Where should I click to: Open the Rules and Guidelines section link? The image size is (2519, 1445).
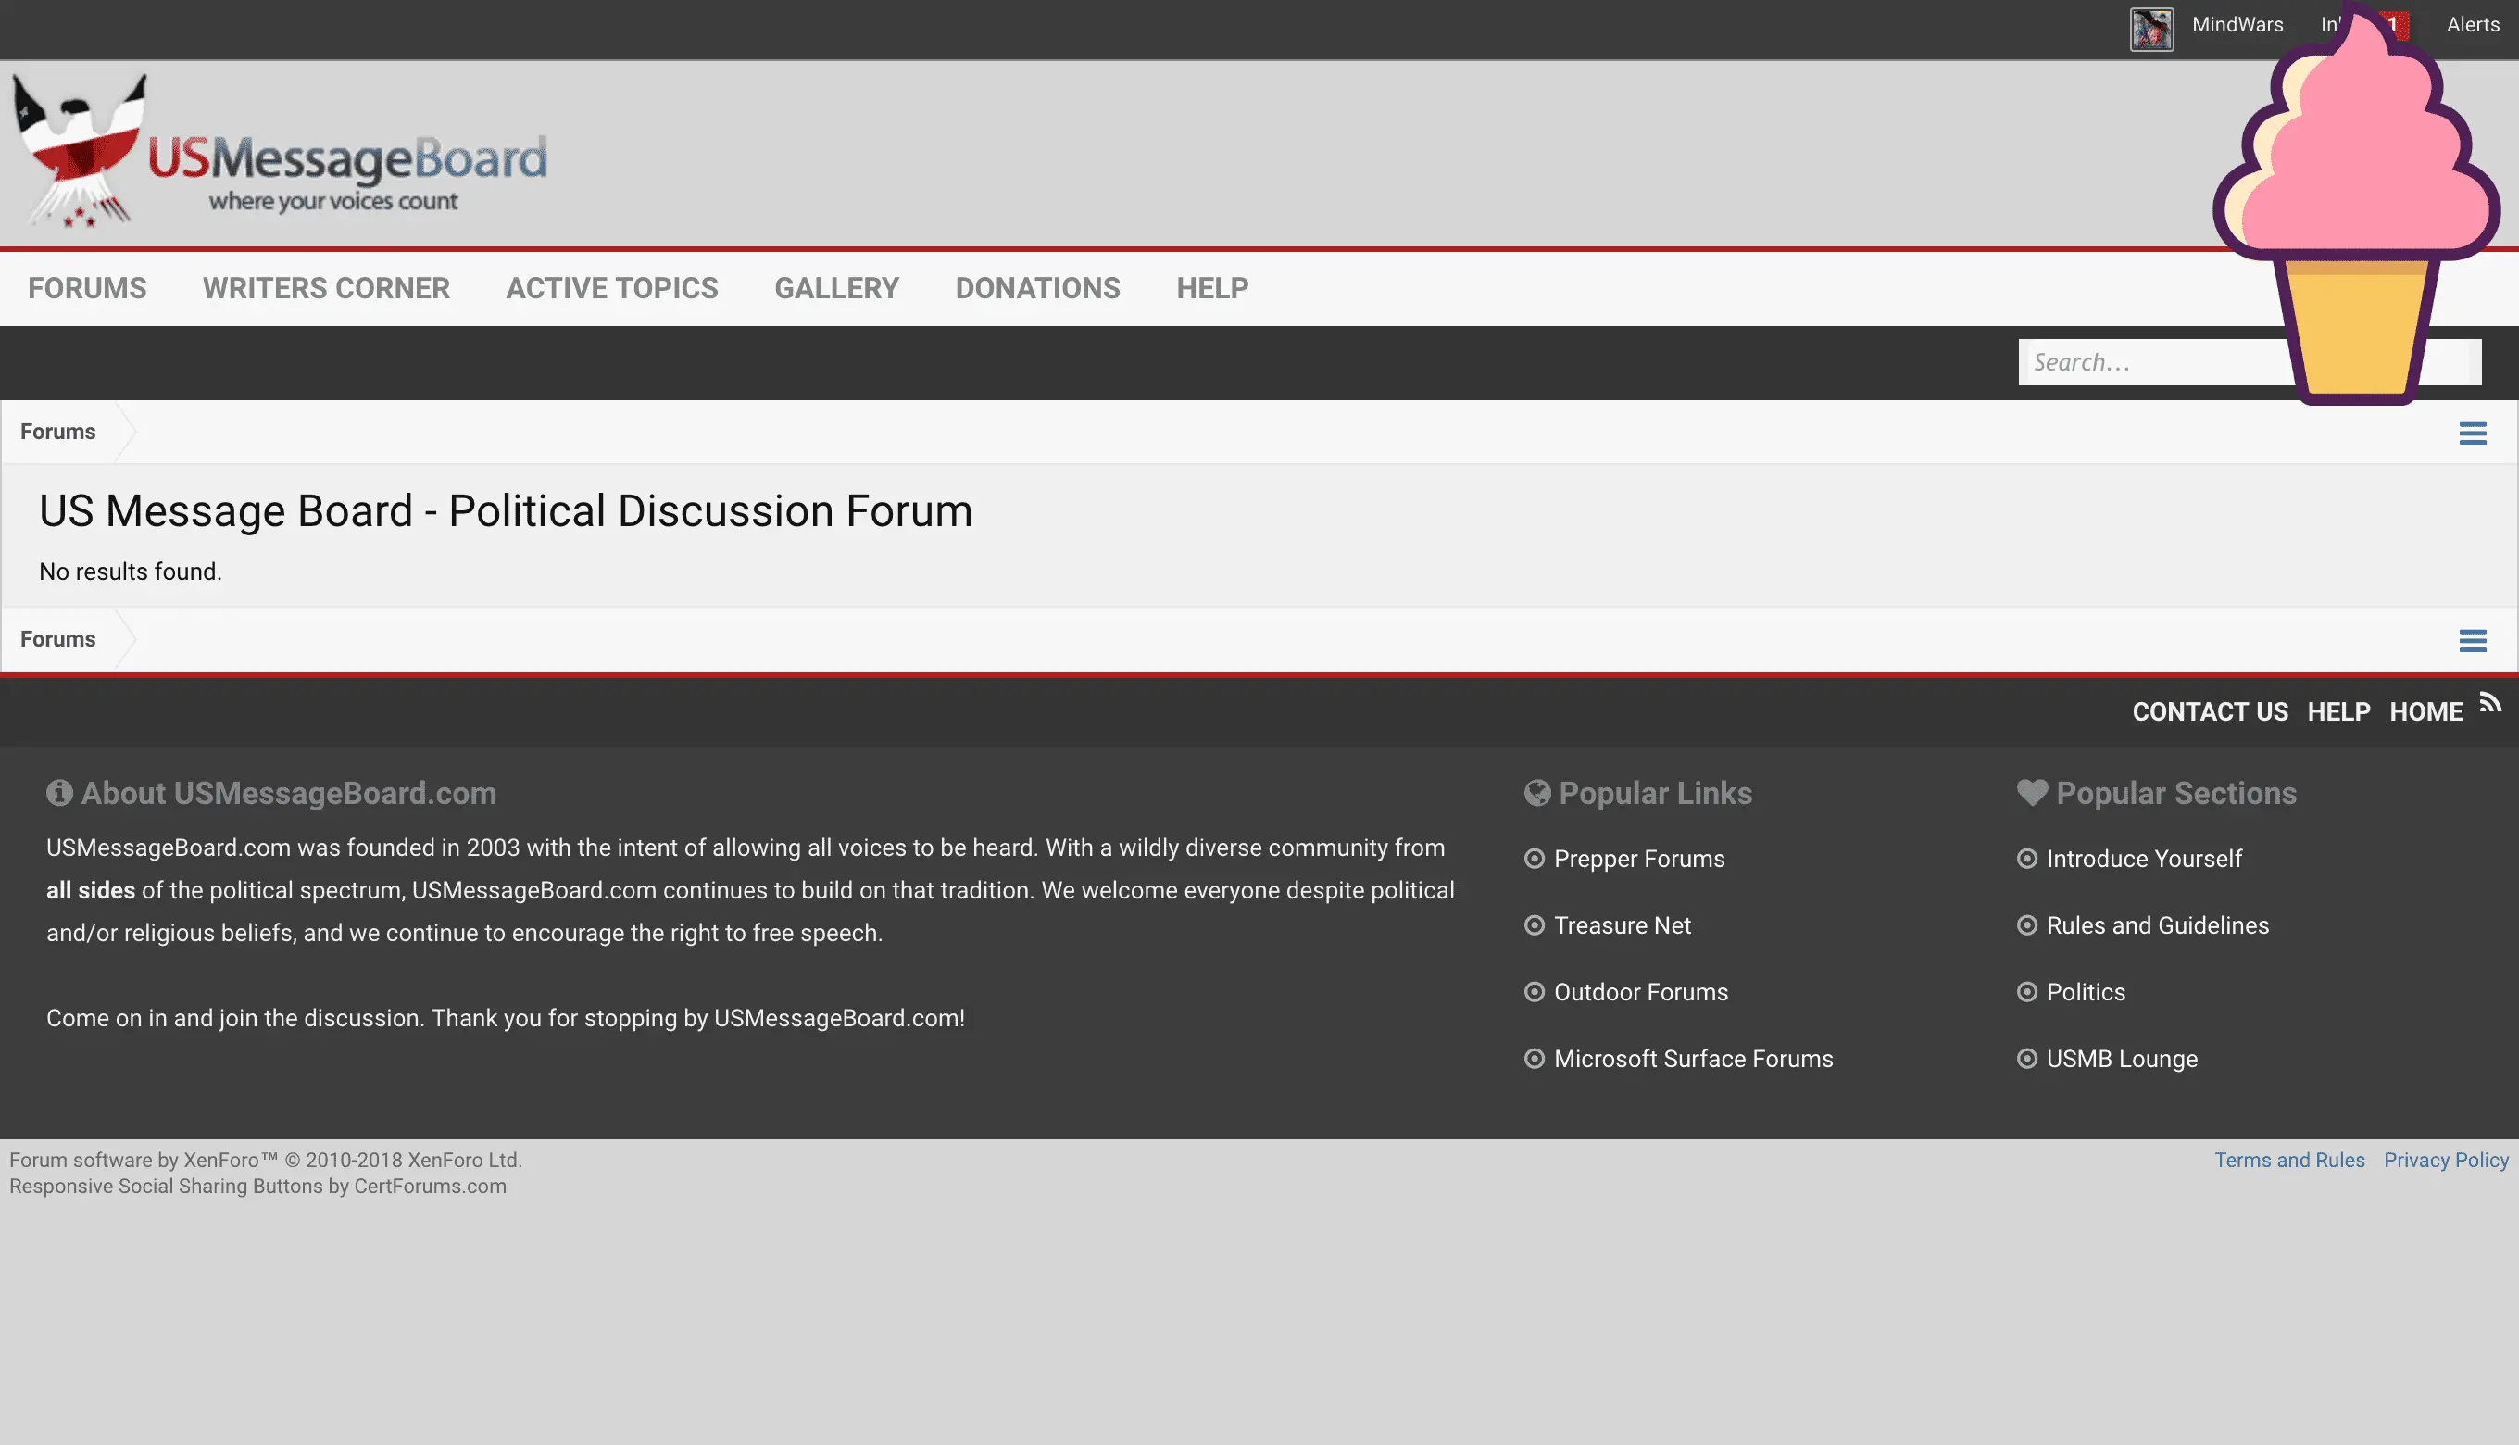(x=2157, y=925)
